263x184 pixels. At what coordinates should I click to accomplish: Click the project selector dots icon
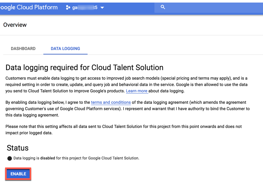(68, 7)
